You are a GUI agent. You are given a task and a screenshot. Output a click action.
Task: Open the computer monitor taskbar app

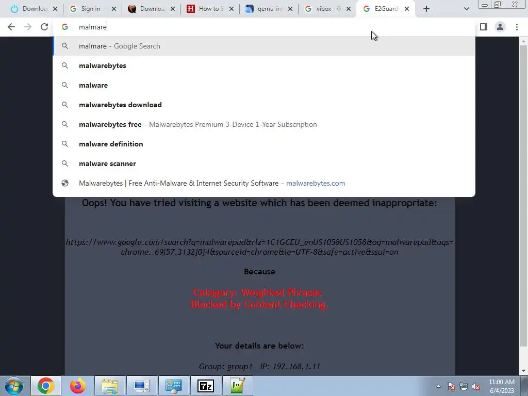[141, 386]
